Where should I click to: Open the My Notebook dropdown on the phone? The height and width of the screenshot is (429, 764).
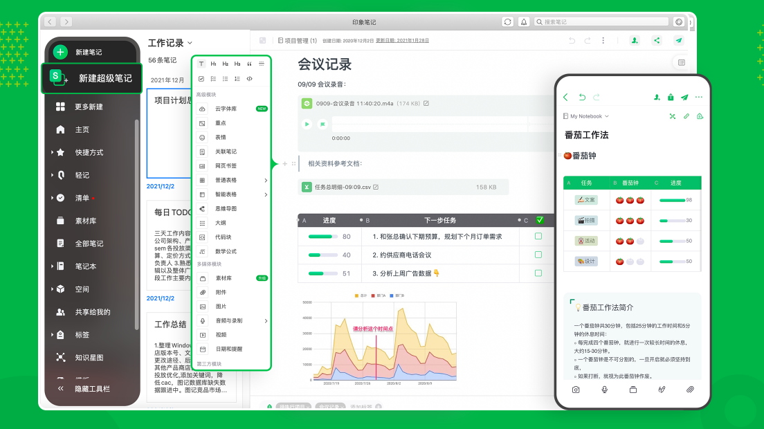click(586, 116)
